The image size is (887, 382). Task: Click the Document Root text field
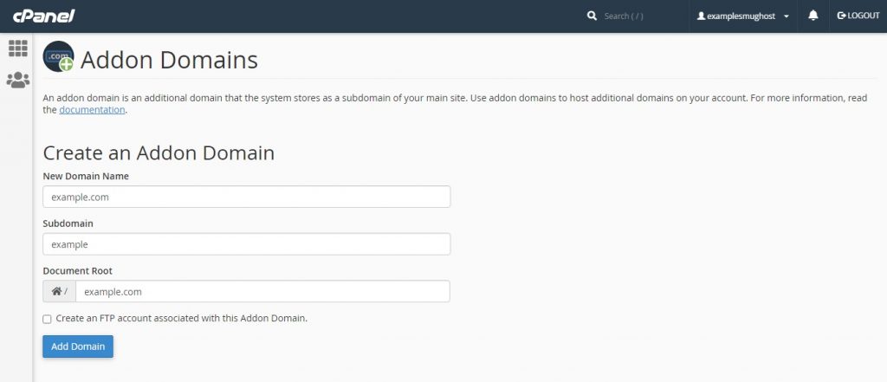pos(262,292)
